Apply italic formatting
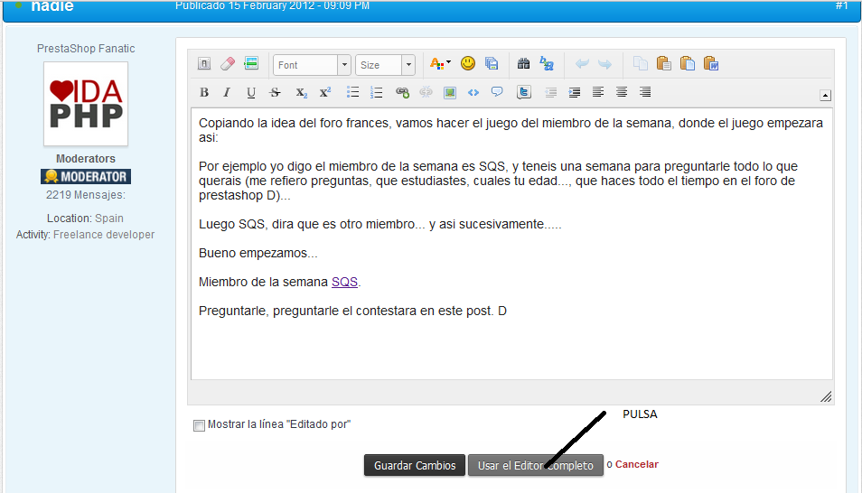862x493 pixels. (x=227, y=92)
